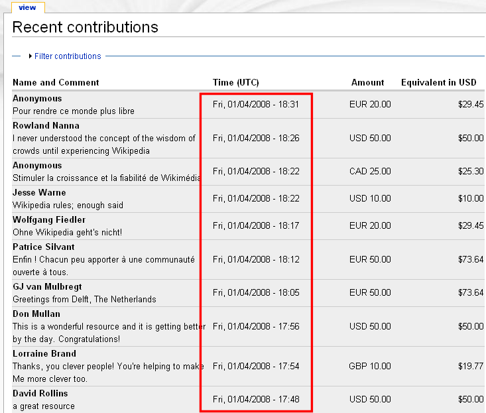Select the time Fri, 01/04/2008 - 17:54

point(256,366)
